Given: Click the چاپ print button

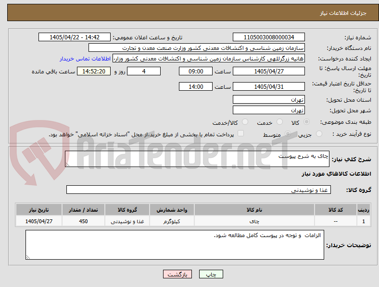Looking at the screenshot, I should 211,274.
